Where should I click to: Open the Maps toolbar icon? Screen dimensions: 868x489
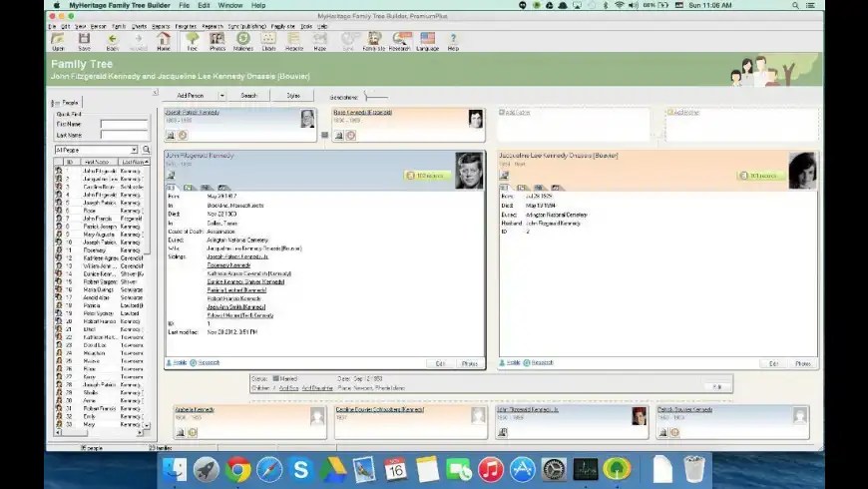coord(320,42)
